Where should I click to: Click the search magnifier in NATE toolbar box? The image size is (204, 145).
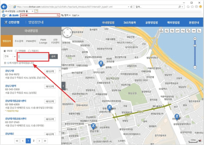coord(58,15)
